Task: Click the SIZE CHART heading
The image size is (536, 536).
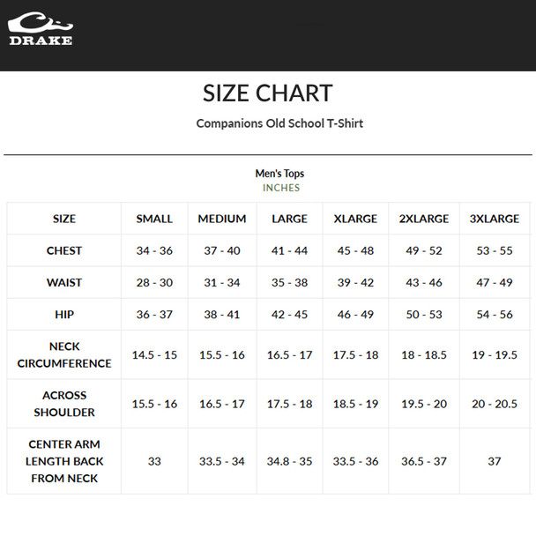Action: tap(268, 93)
